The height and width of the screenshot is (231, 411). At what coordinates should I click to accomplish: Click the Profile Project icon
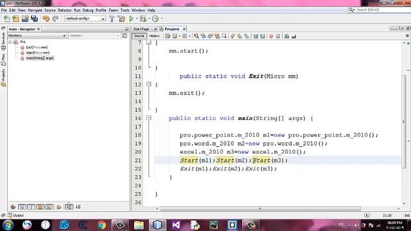point(155,19)
